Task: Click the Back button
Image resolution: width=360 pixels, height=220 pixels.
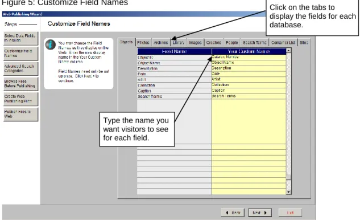Action: tap(233, 213)
